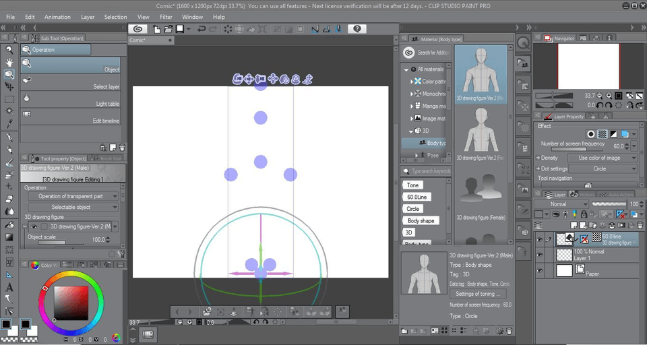The image size is (647, 345).
Task: Click the Body shape tag button
Action: (x=421, y=221)
